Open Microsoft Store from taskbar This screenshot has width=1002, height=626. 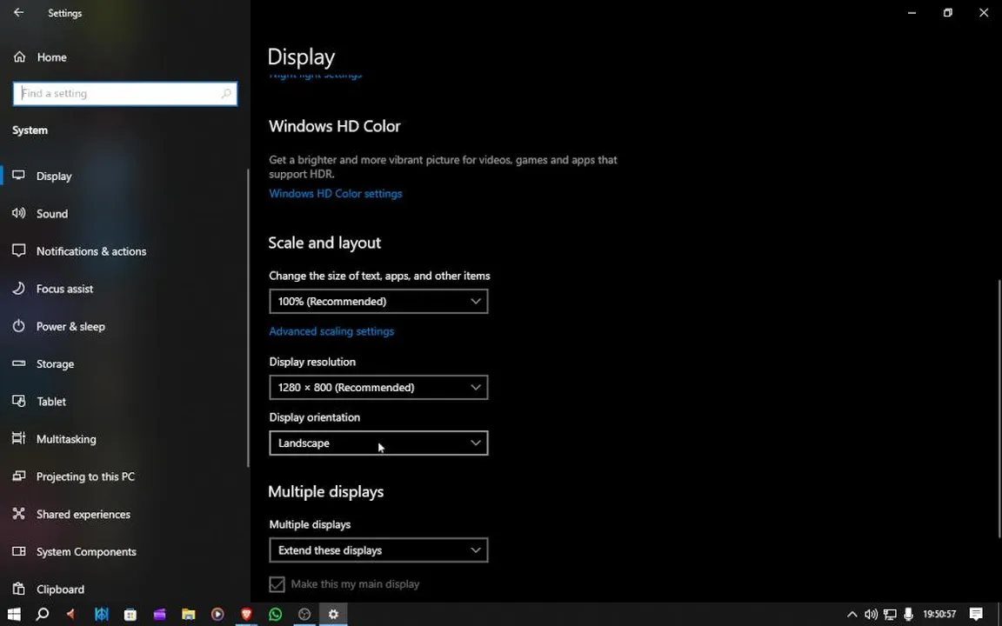point(130,614)
